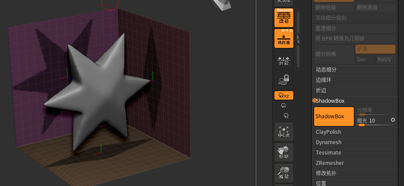Screen dimensions: 404x186
Task: Toggle the ReUV option
Action: (x=386, y=60)
